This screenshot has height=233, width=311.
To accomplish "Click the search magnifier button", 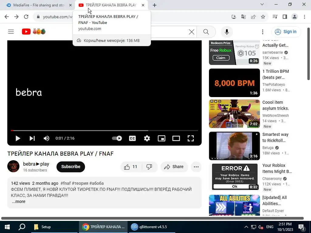I will tap(206, 32).
